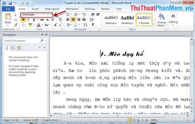Switch to the Mailings tab
The image size is (195, 124).
[x=90, y=9]
